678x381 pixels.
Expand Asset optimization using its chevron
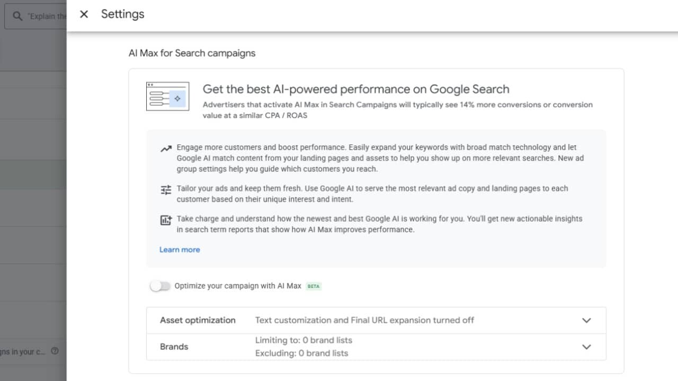pos(586,321)
